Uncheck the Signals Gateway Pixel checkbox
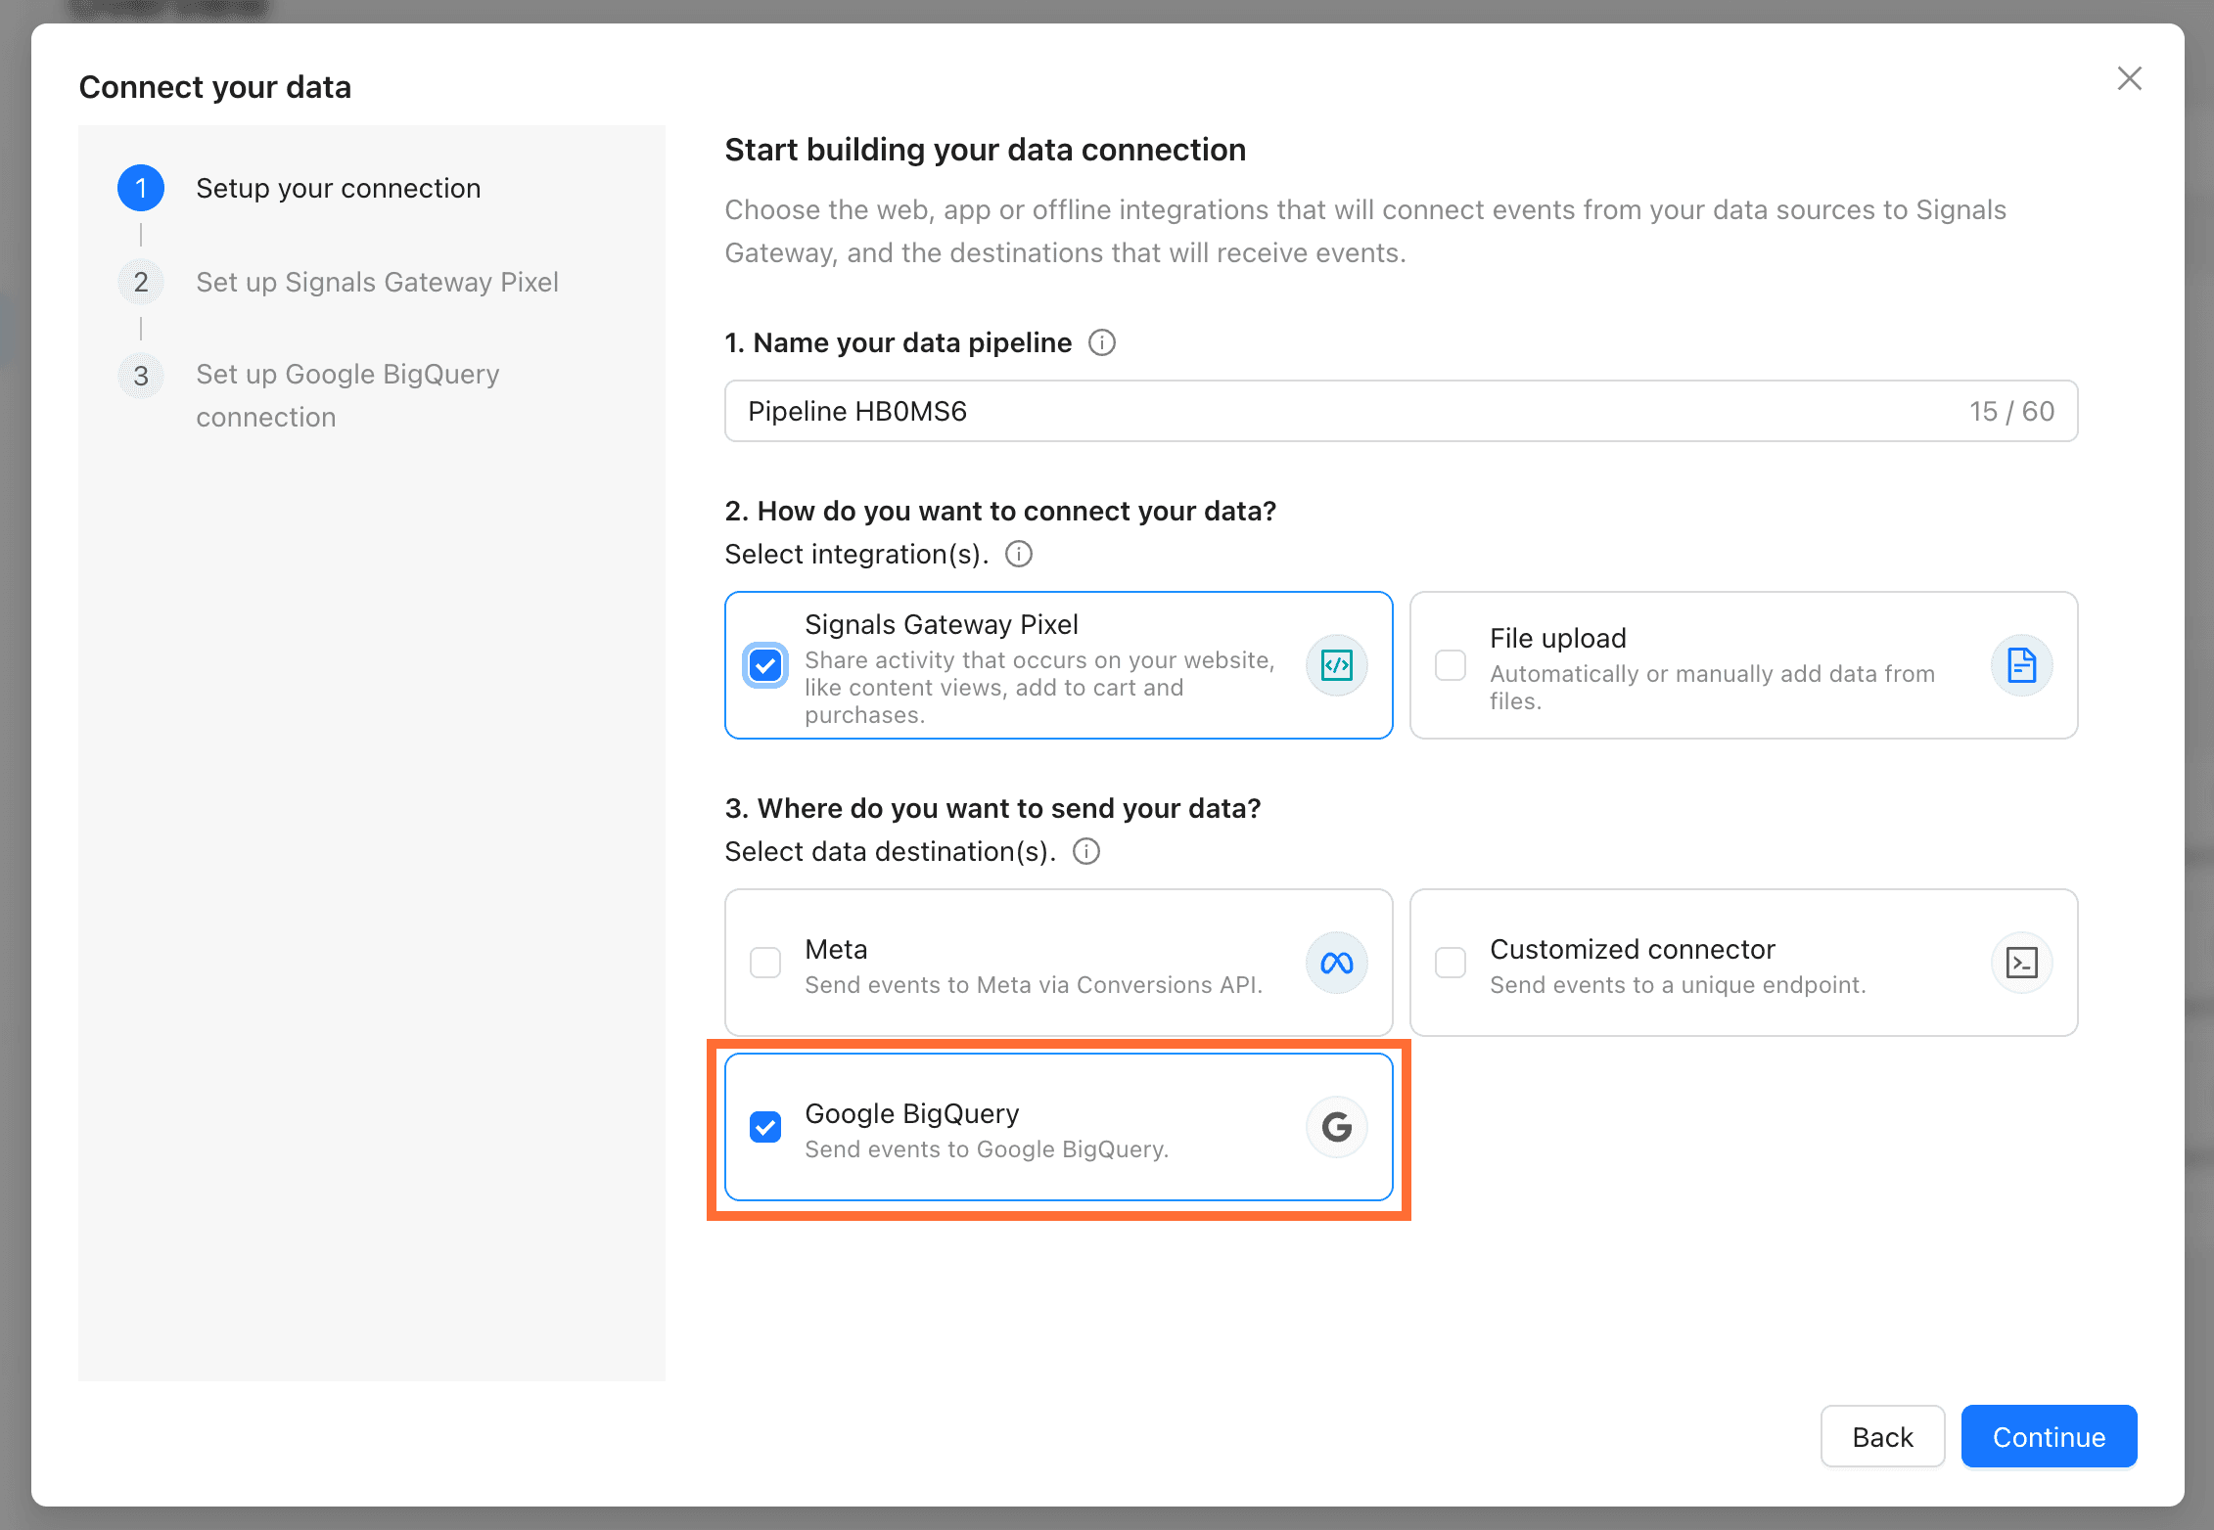 pos(765,665)
